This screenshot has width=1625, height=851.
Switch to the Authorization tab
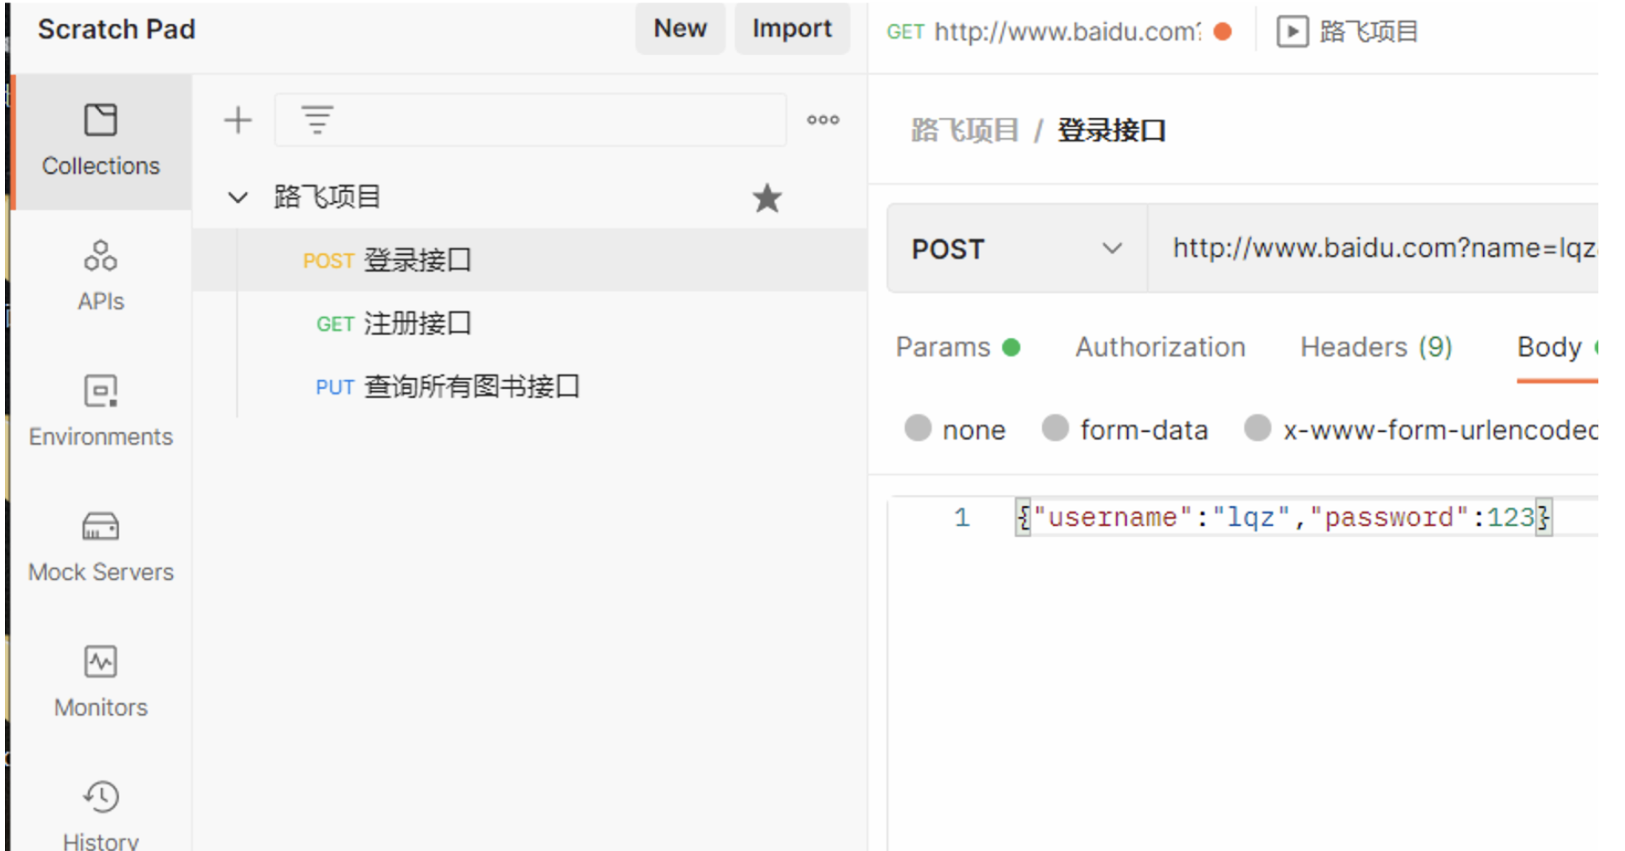click(1160, 347)
